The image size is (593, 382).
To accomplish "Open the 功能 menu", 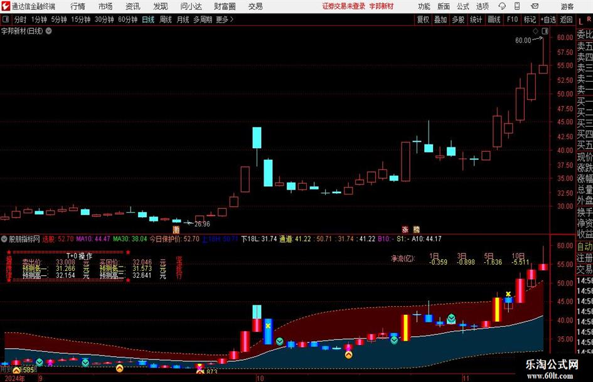I will coord(424,6).
